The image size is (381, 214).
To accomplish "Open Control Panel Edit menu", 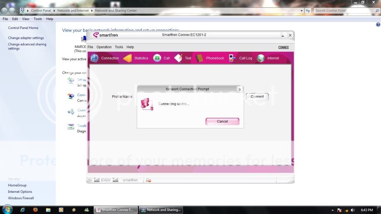I will 15,19.
